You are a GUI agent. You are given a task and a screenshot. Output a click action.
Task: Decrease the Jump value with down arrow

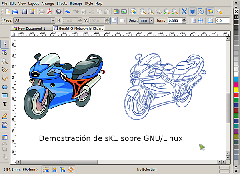coord(184,22)
